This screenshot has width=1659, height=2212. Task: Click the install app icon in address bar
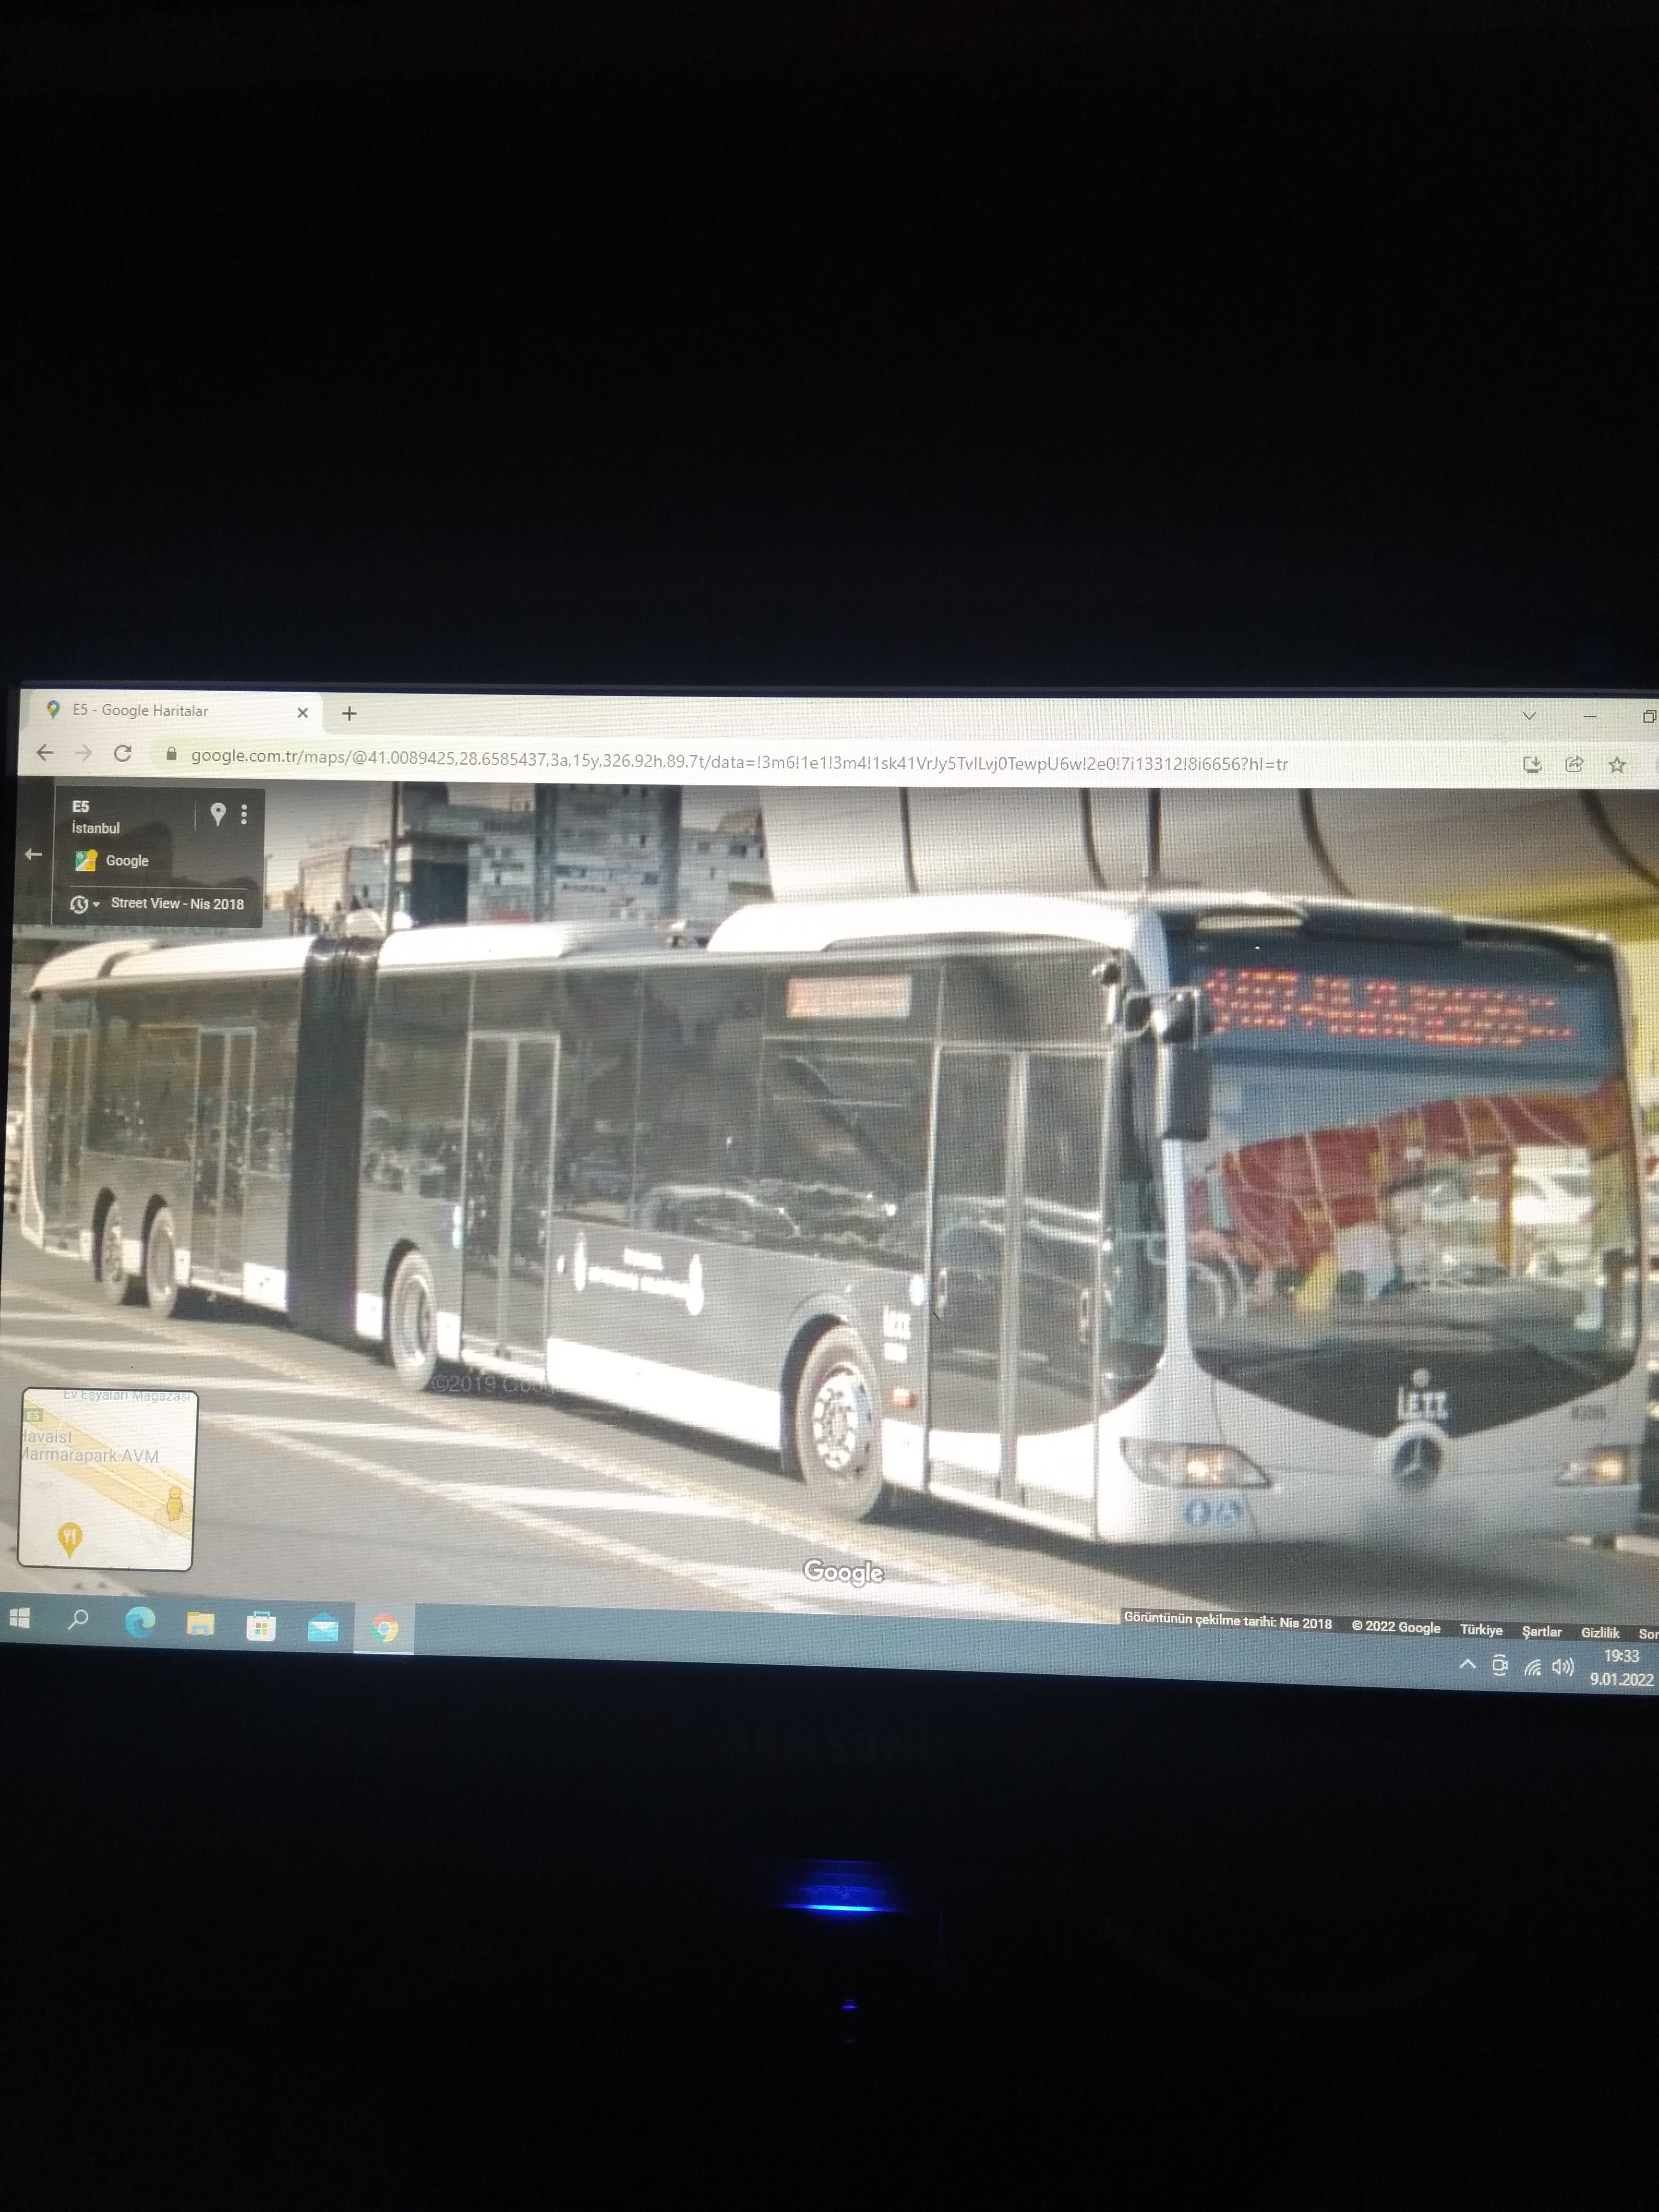1531,765
